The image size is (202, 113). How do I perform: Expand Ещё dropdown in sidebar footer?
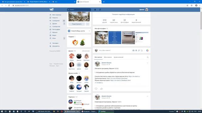coord(58,66)
